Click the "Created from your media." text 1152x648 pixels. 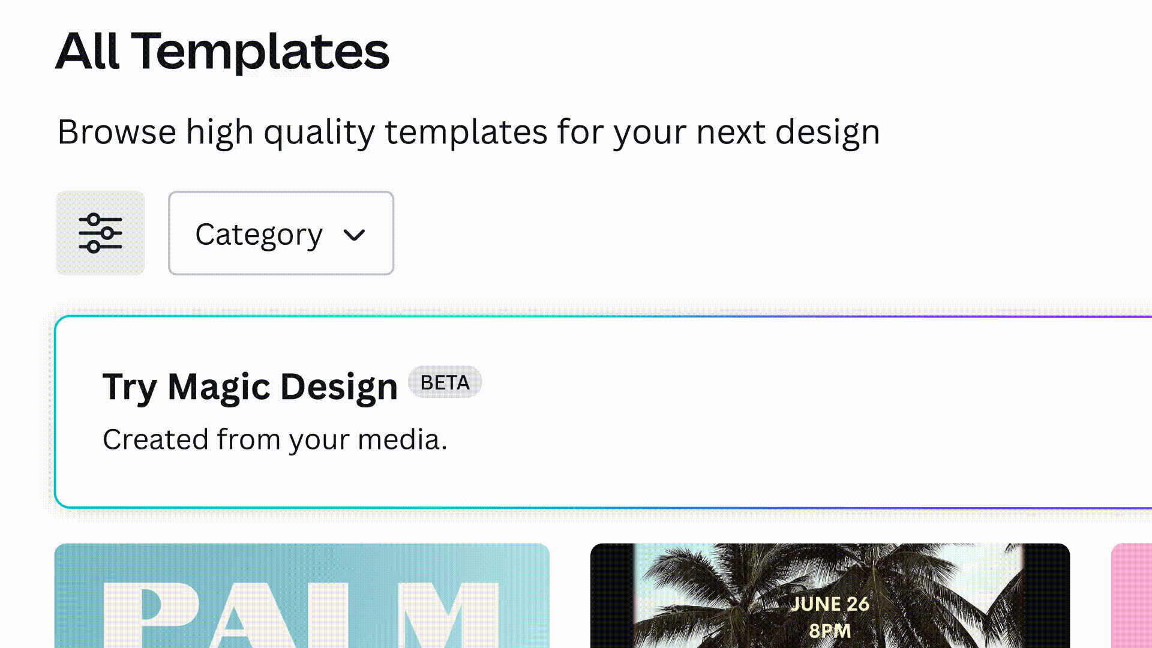click(275, 439)
